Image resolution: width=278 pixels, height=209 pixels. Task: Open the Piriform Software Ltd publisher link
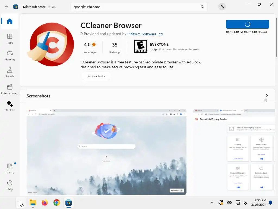[145, 34]
